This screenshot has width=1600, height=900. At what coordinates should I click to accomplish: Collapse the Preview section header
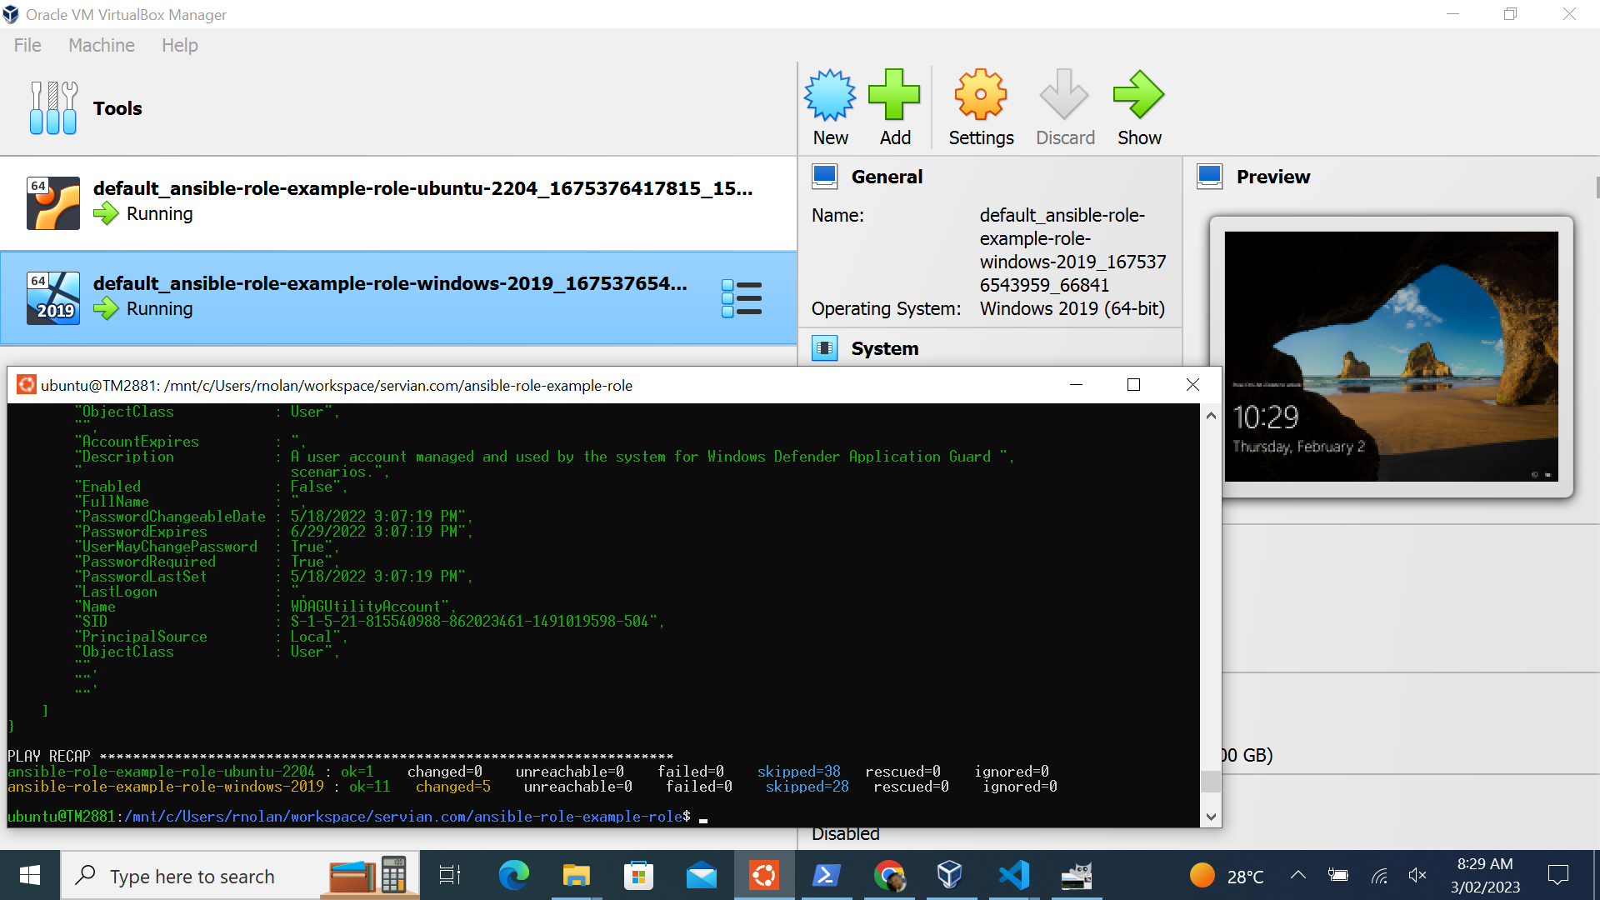coord(1272,177)
